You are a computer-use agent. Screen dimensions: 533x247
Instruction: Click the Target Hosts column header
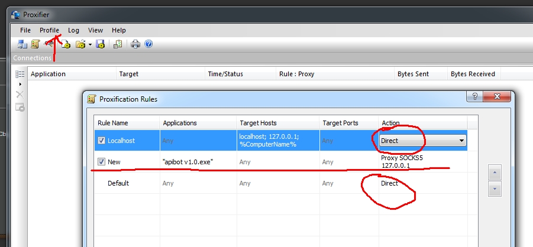258,123
